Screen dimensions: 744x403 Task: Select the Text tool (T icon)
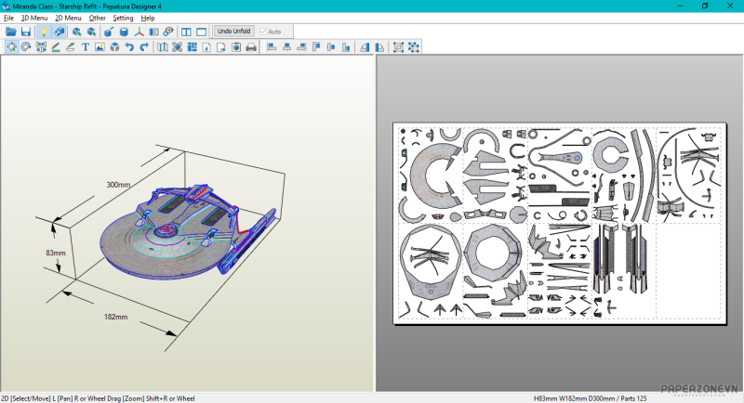[x=86, y=46]
